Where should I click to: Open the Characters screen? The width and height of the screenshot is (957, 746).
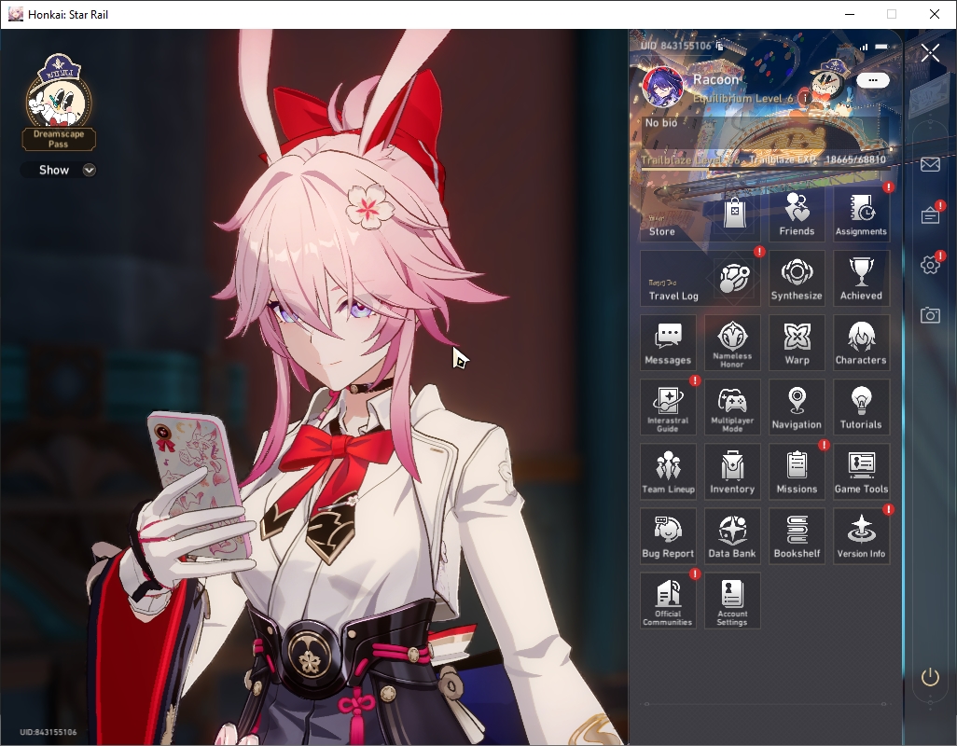pyautogui.click(x=861, y=343)
